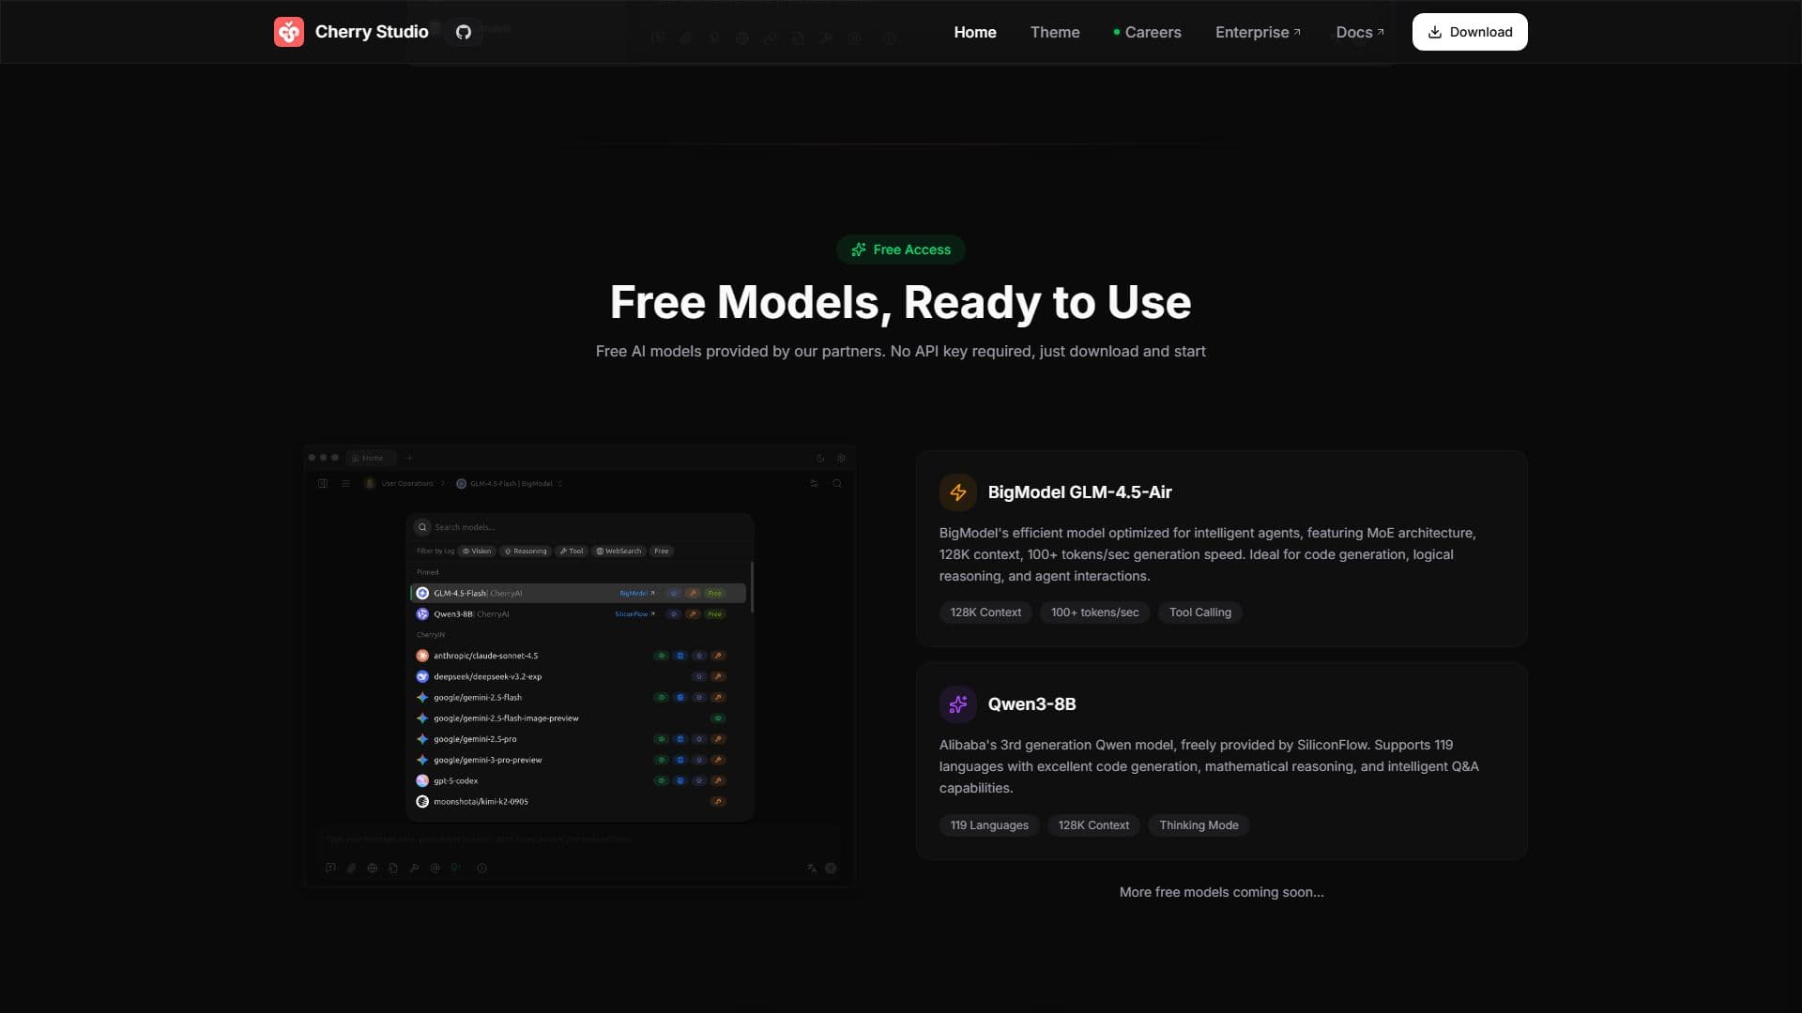Click the BigModel GLM-4.5-Air card title
This screenshot has height=1013, width=1802.
coord(1079,492)
